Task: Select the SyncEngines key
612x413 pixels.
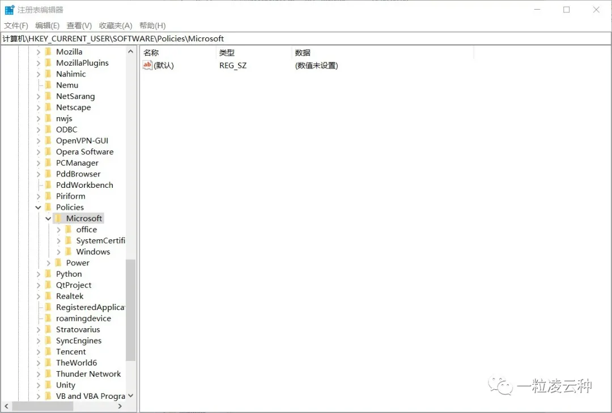Action: click(x=79, y=341)
